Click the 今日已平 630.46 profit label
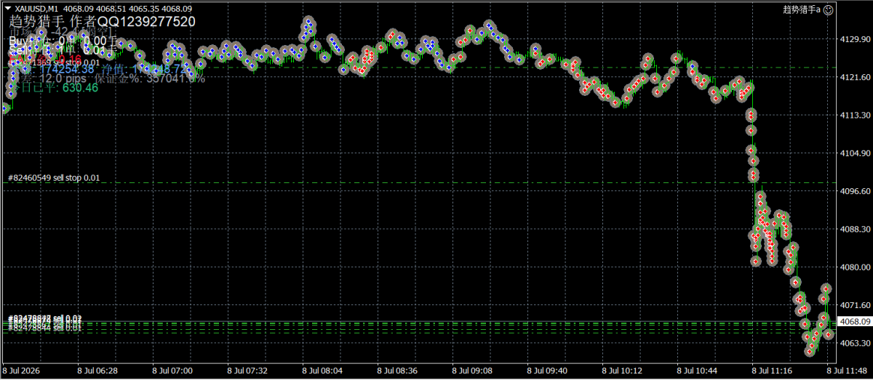Screen dimensions: 873x380 click(55, 88)
